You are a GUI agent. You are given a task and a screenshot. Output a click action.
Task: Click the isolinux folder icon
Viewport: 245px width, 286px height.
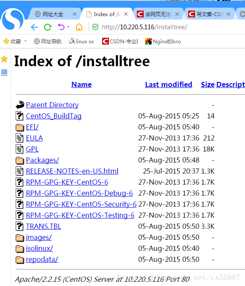(20, 249)
